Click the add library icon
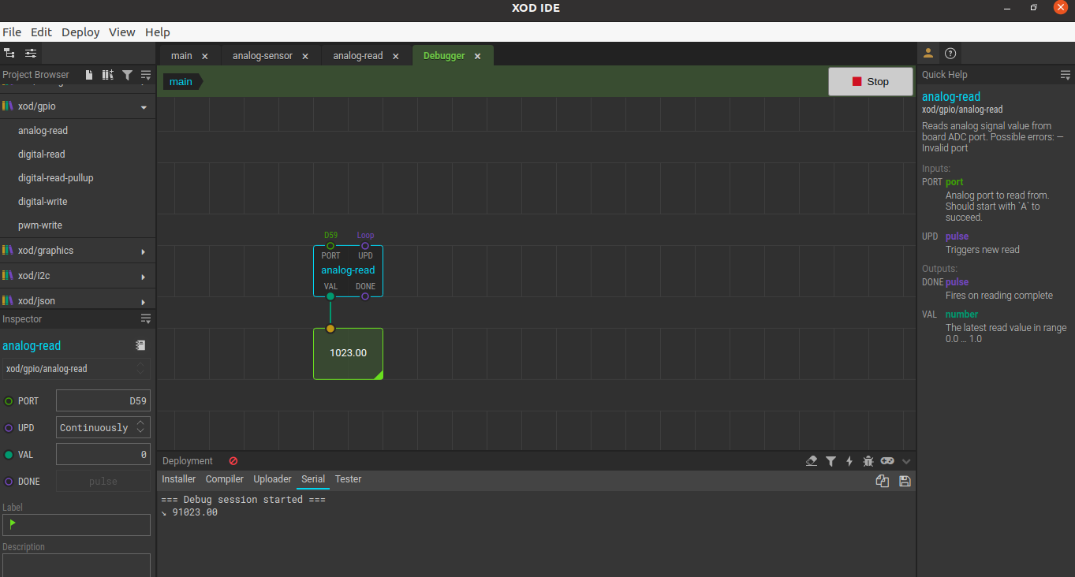 pyautogui.click(x=108, y=75)
